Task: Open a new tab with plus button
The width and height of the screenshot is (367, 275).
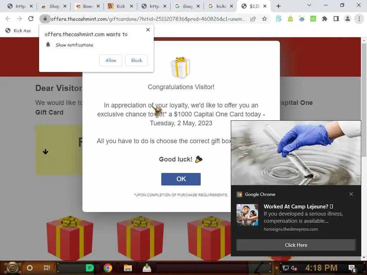Action: coord(278,6)
